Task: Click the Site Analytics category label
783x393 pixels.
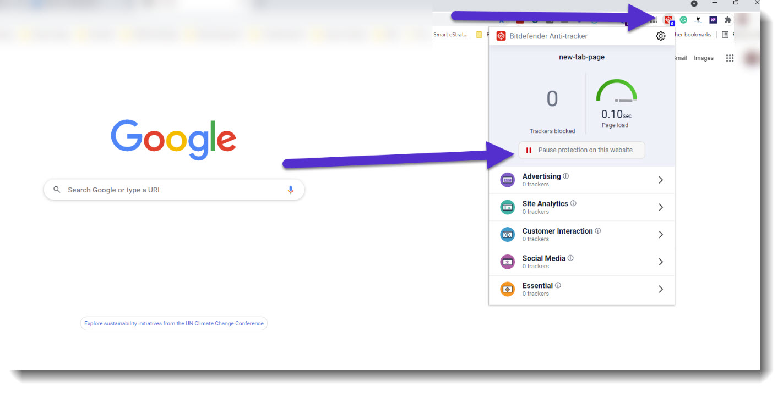Action: (545, 203)
